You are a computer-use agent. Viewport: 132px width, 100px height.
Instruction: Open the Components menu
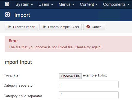[116, 4]
